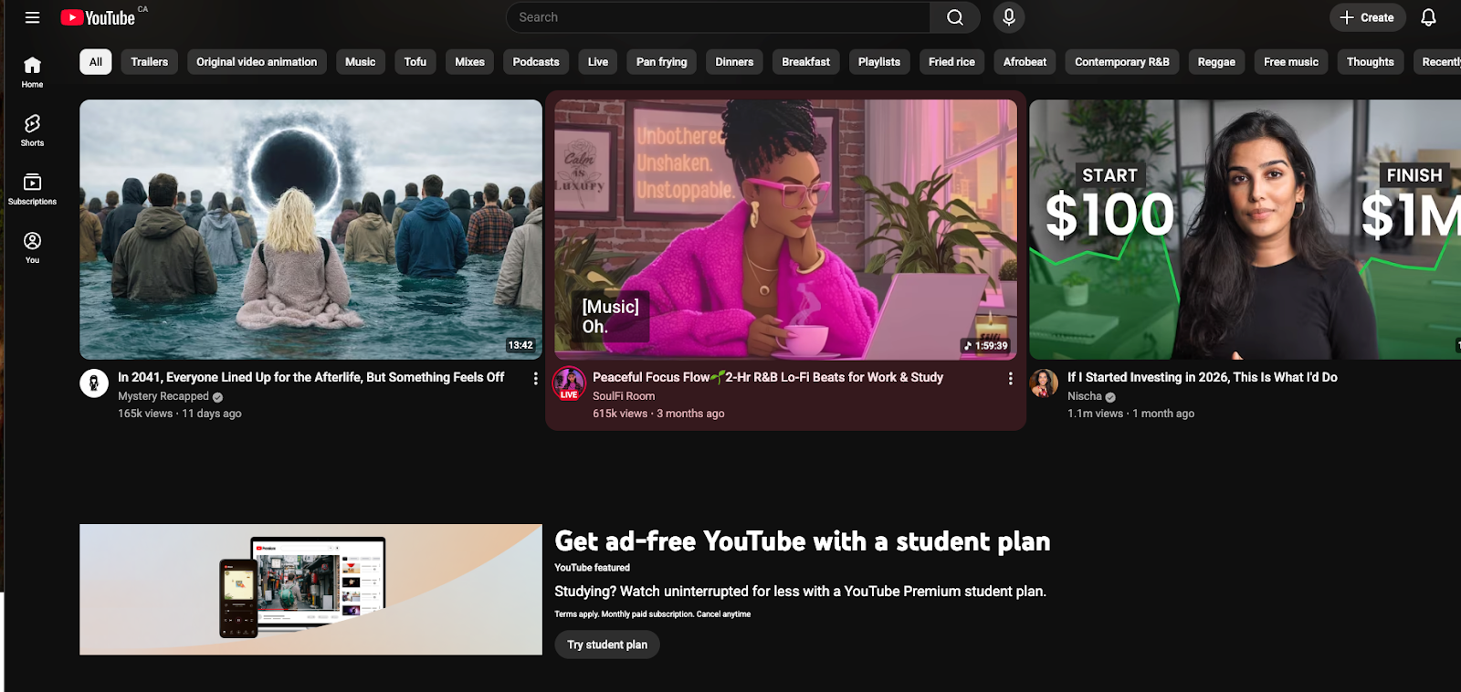Viewport: 1461px width, 692px height.
Task: Open title 'In 2041, Everyone Lined Up for the Afterlife'
Action: pyautogui.click(x=310, y=377)
